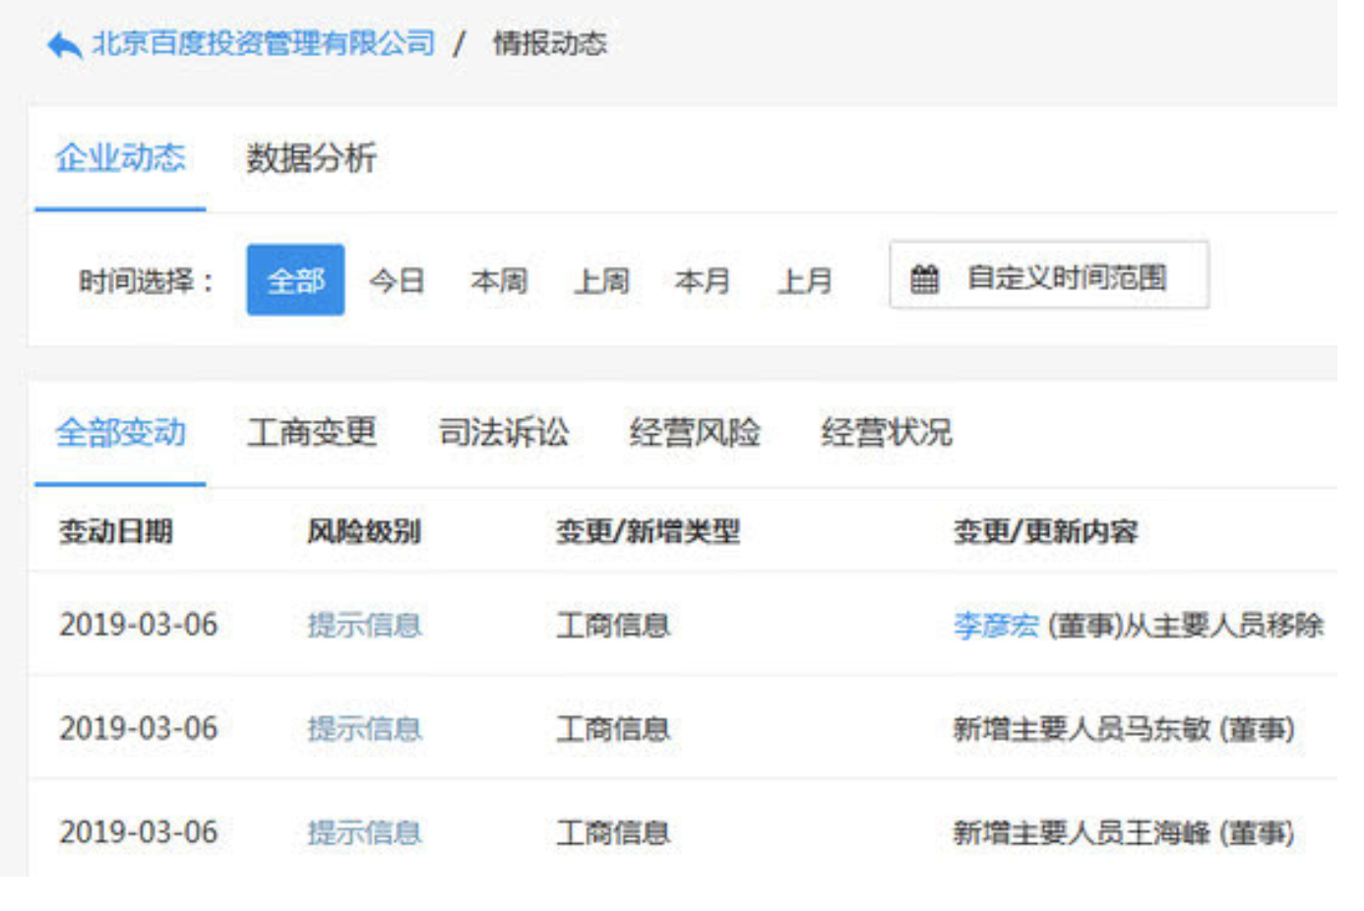Show 经营状况 tab
This screenshot has width=1364, height=911.
click(887, 433)
